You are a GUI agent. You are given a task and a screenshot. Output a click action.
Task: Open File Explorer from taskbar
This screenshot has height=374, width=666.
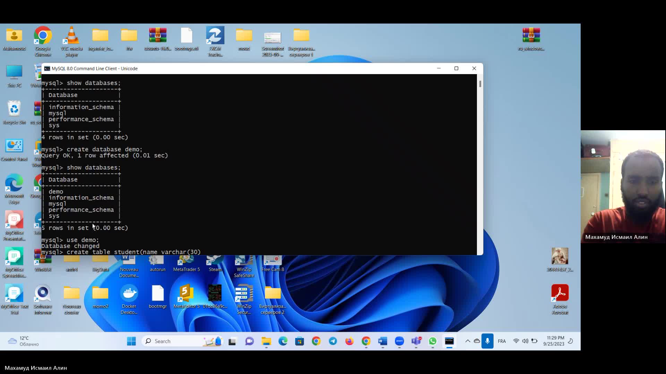(x=266, y=341)
